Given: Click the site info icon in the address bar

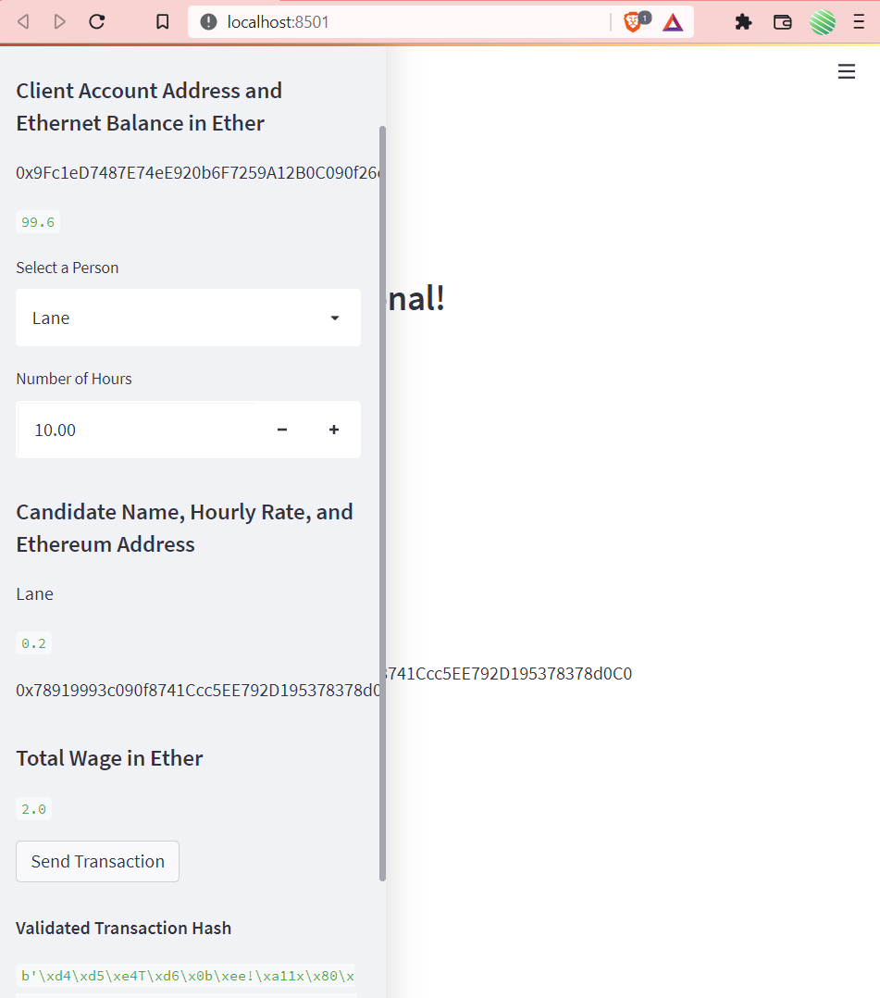Looking at the screenshot, I should click(207, 21).
